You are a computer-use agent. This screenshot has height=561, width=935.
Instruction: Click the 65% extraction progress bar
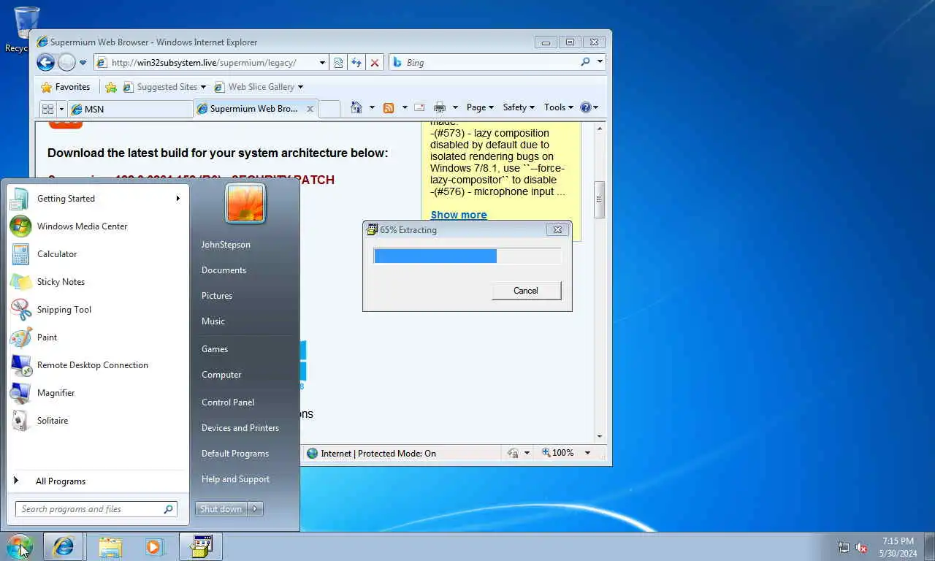coord(467,256)
